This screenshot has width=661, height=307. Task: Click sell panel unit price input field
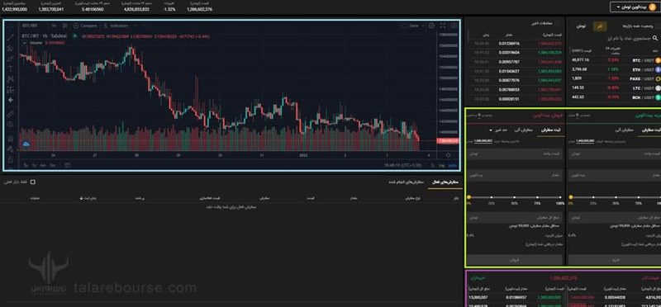(x=515, y=154)
